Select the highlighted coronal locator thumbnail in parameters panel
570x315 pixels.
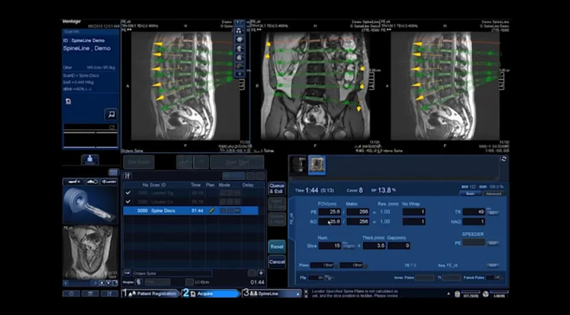click(317, 166)
